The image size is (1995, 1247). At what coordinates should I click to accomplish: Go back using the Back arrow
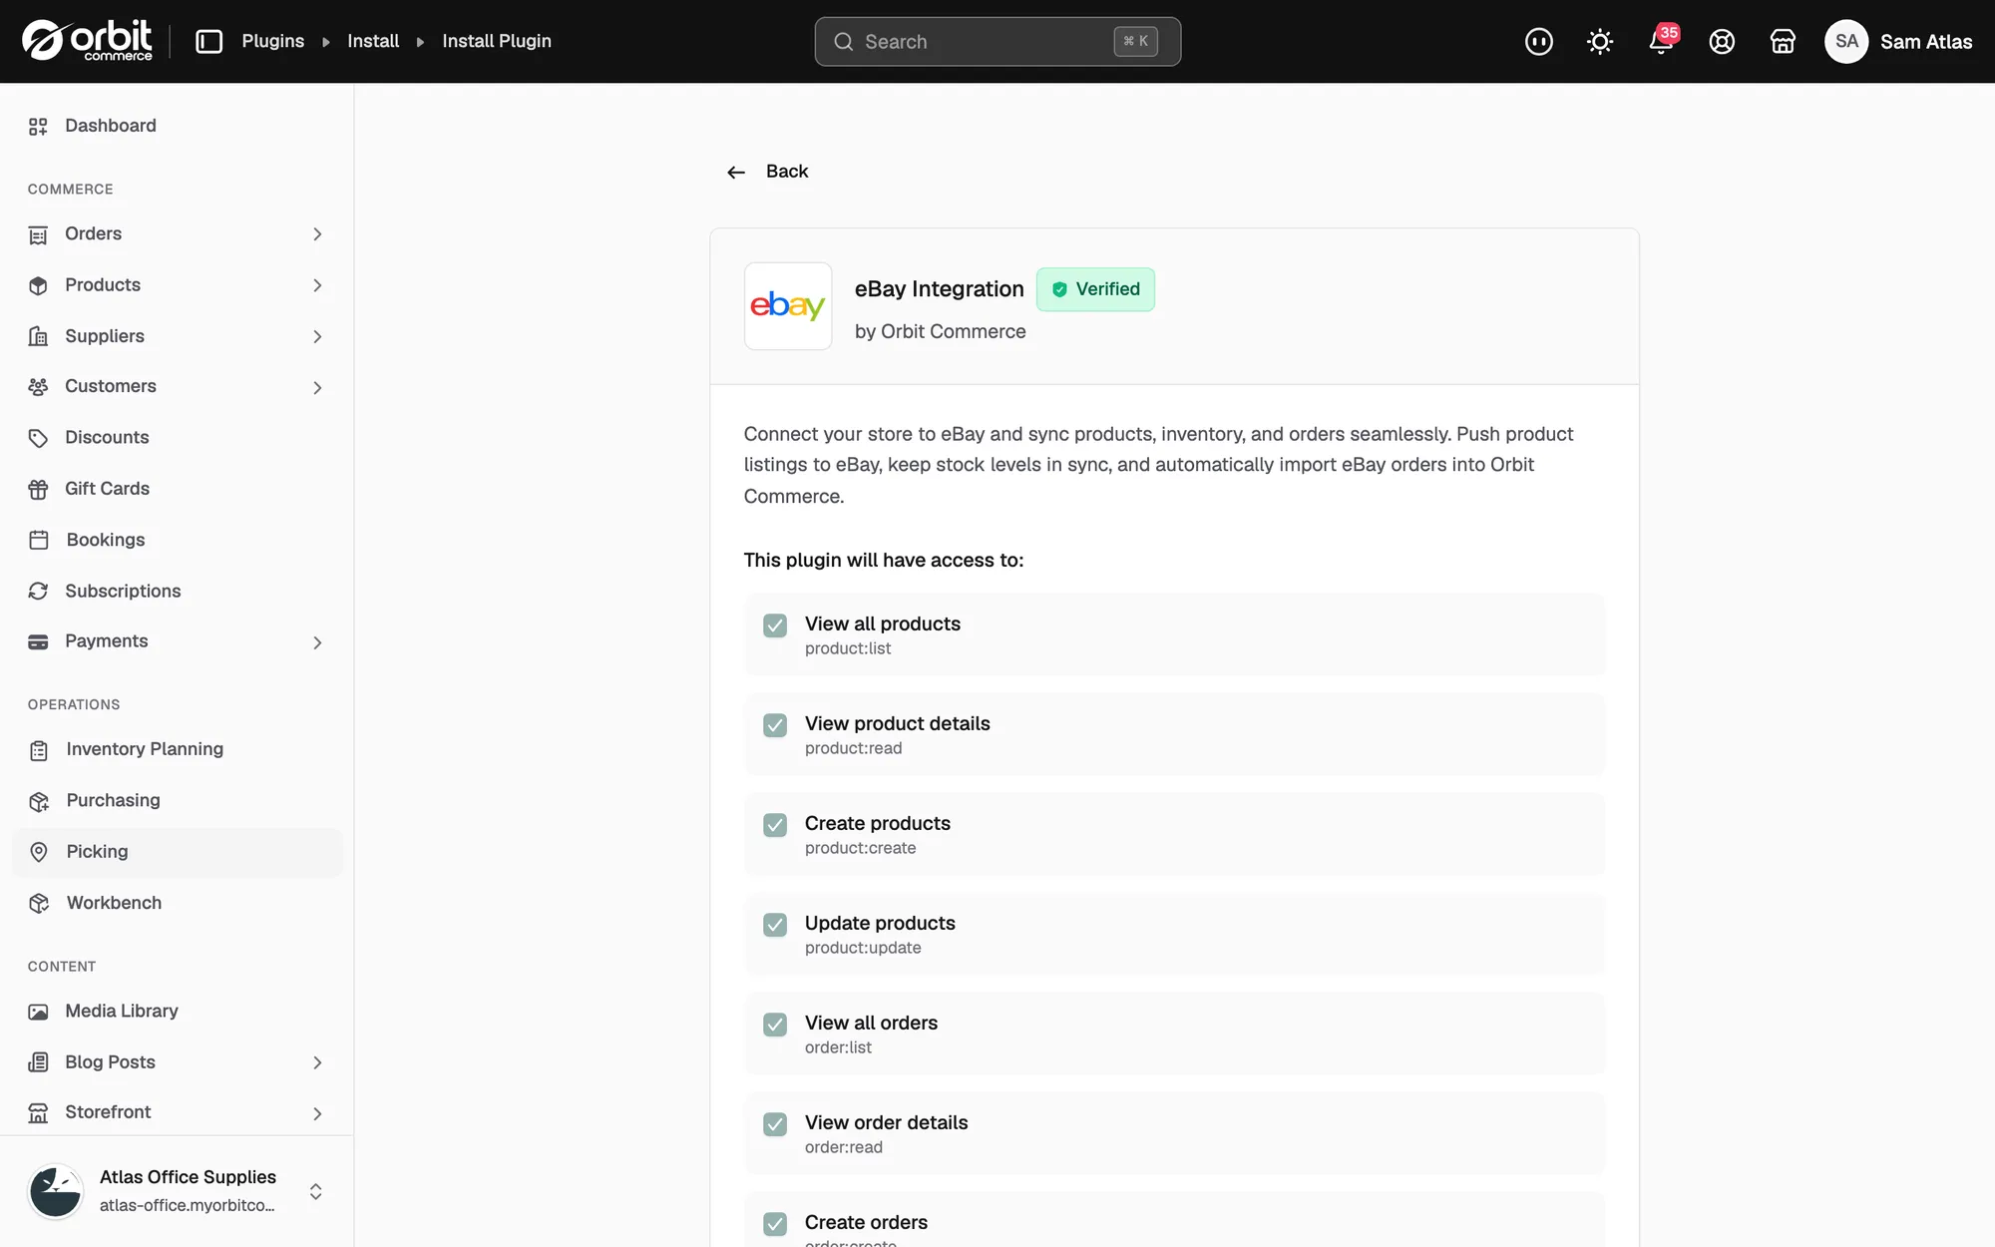tap(767, 172)
